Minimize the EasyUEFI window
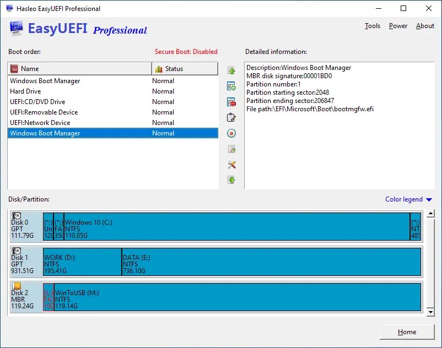 pyautogui.click(x=379, y=8)
